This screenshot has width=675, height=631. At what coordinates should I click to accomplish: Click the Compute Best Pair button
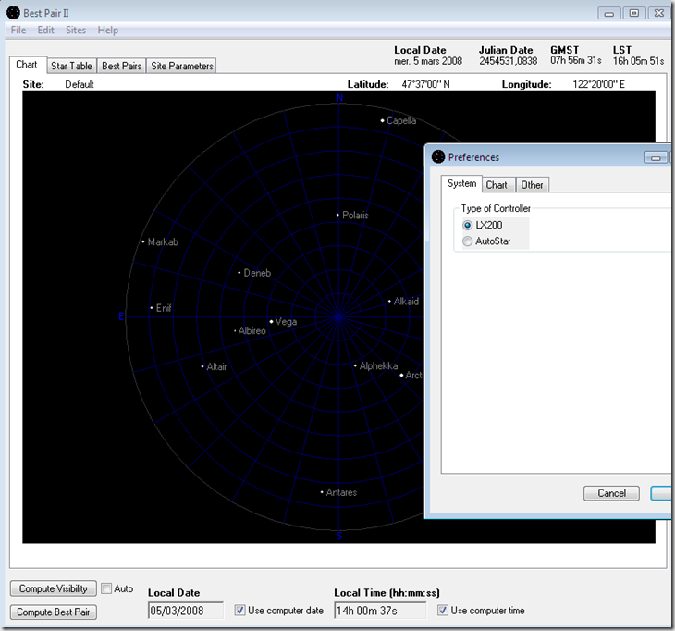[x=54, y=612]
